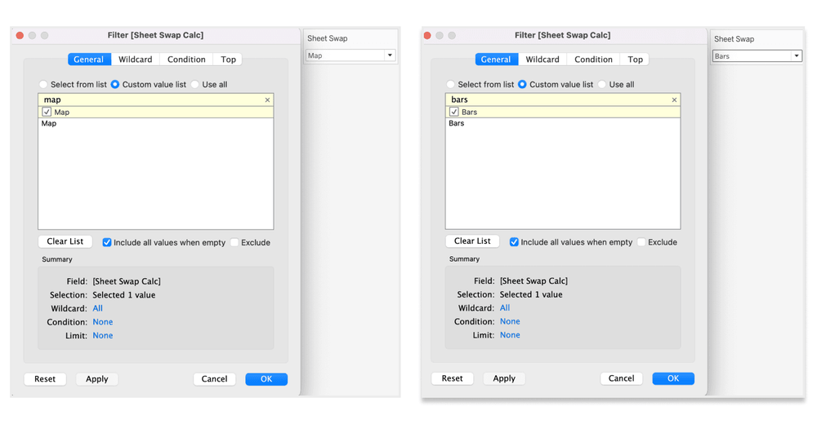Toggle 'Include all values when empty' in right dialog
Image resolution: width=817 pixels, height=424 pixels.
pos(514,242)
